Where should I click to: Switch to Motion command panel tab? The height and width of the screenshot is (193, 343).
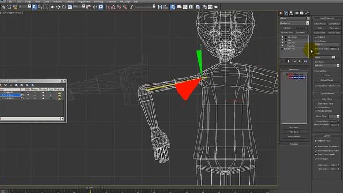(296, 13)
